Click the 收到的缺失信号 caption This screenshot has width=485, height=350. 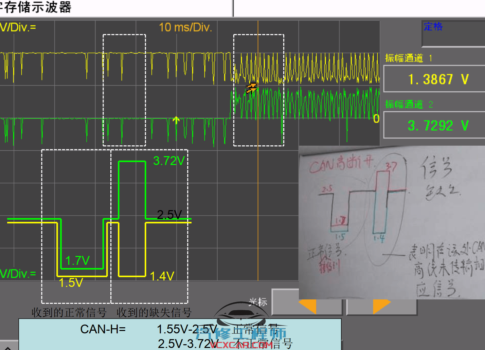coord(154,312)
